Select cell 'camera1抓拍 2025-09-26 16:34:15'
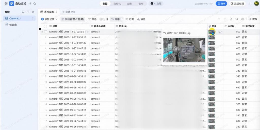 pyautogui.click(x=68, y=121)
